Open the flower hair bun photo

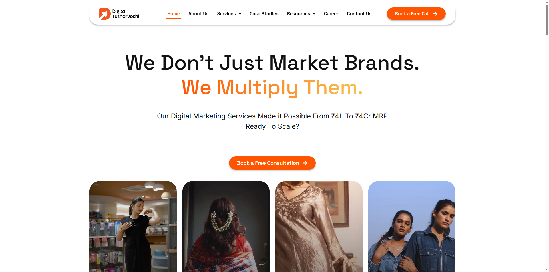pos(226,226)
